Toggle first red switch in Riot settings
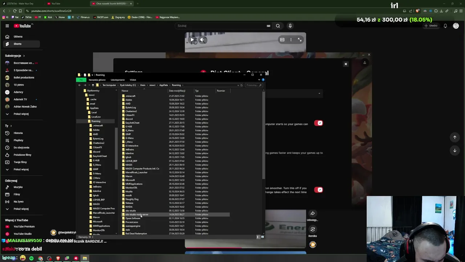Screen dimensions: 465x262 (x=318, y=123)
